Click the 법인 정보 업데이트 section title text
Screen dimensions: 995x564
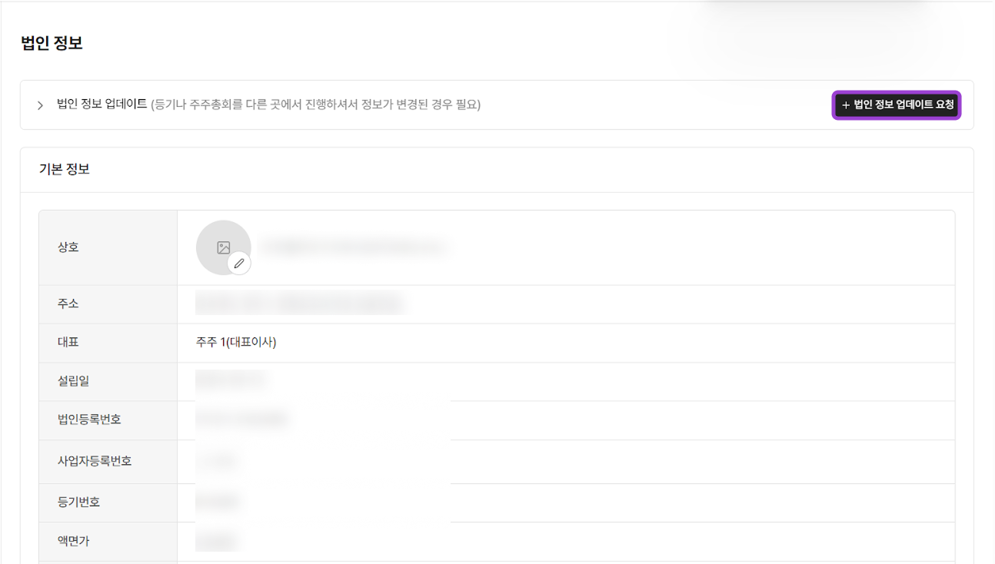pos(101,105)
